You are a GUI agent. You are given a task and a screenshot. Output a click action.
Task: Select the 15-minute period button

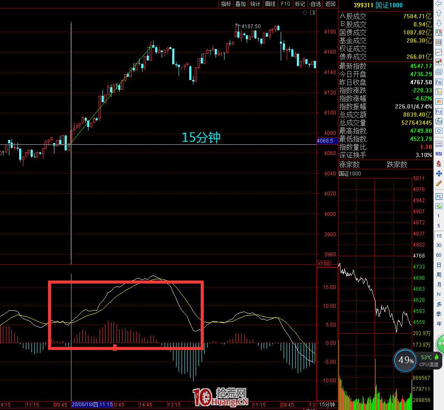point(438,235)
